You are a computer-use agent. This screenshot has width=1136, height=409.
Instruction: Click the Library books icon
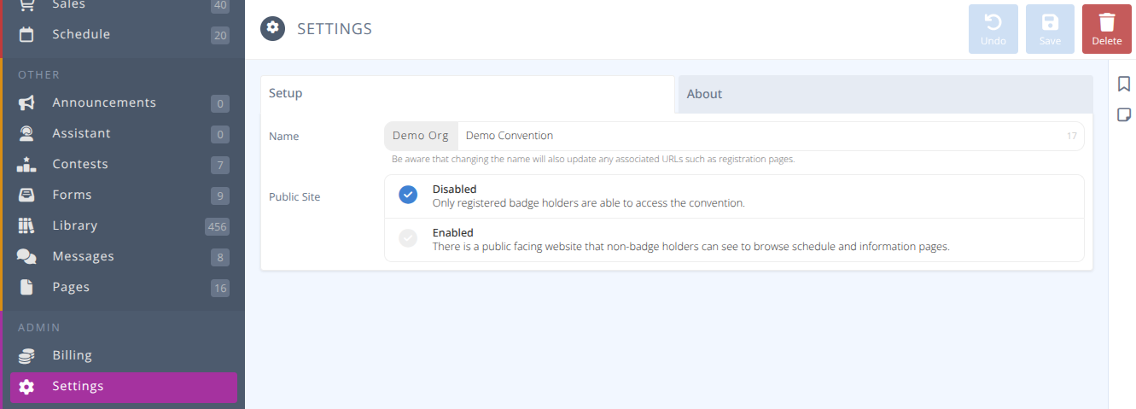click(x=26, y=226)
